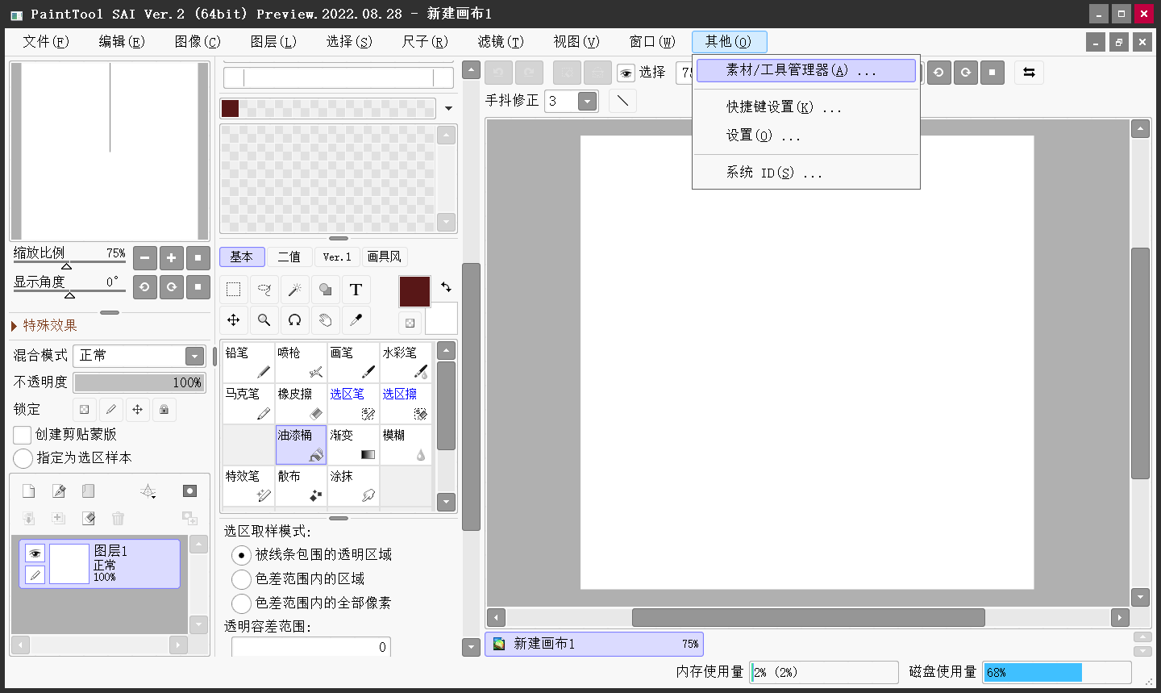Select the lasso selection tool
Image resolution: width=1161 pixels, height=693 pixels.
[264, 290]
